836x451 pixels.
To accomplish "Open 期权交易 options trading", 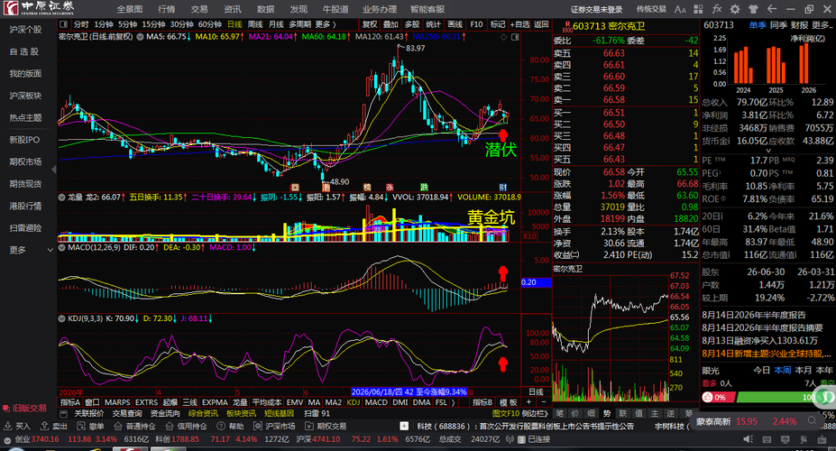I will [x=326, y=426].
